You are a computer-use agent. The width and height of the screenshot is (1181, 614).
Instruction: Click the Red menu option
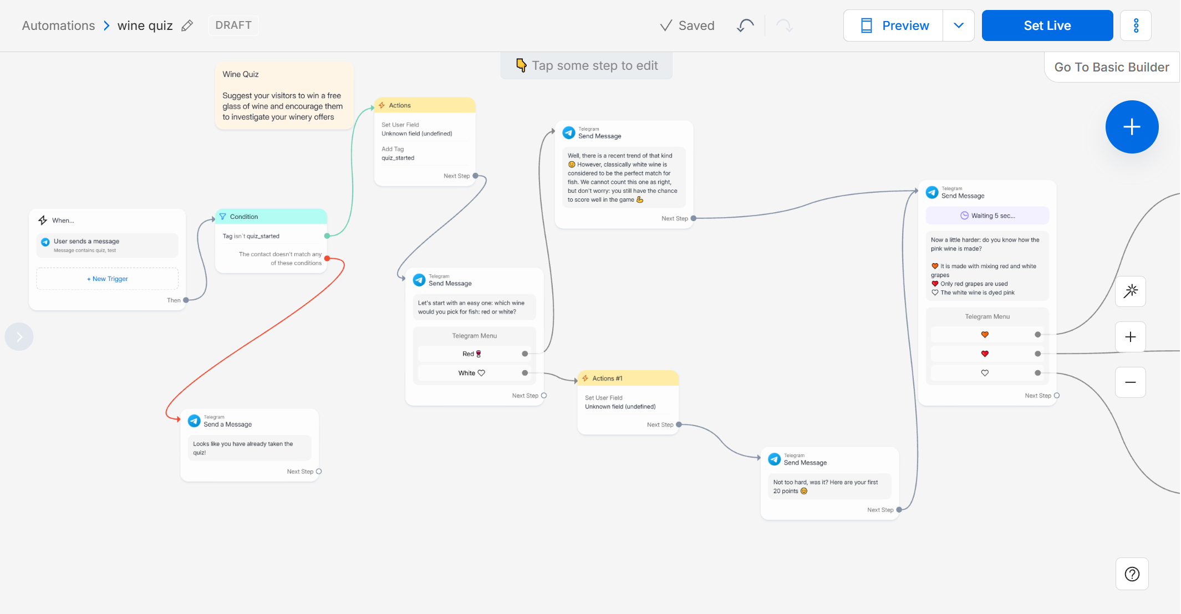(x=474, y=354)
